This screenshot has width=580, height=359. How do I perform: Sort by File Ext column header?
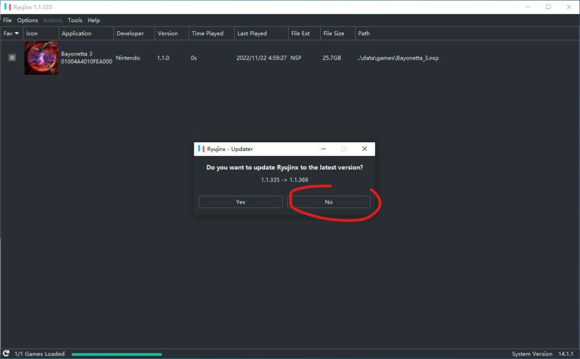(x=304, y=33)
